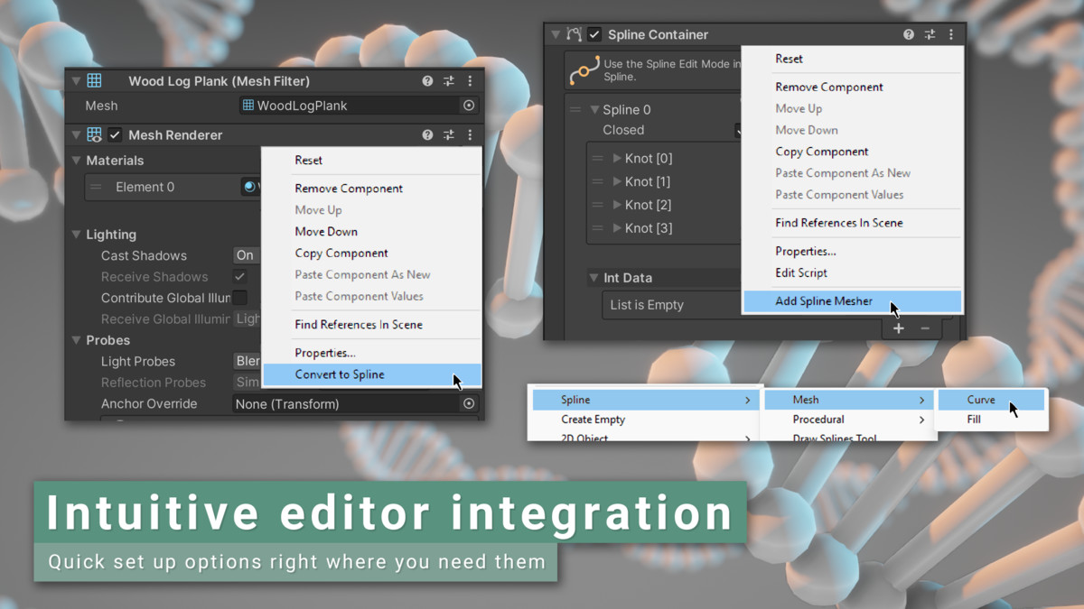Open the Cast Shadows dropdown
The width and height of the screenshot is (1084, 609).
246,255
